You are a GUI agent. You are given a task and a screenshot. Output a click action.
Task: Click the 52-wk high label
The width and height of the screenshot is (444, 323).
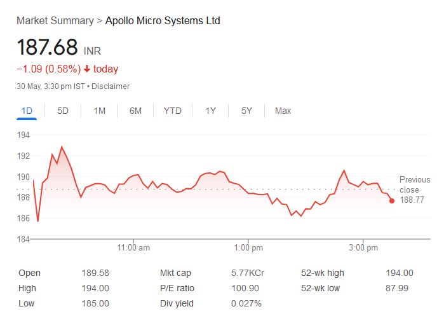coord(323,273)
